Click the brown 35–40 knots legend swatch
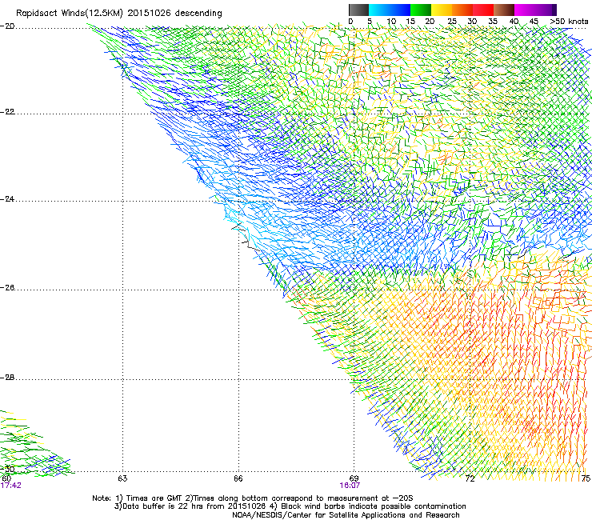592x520 pixels. [x=504, y=10]
